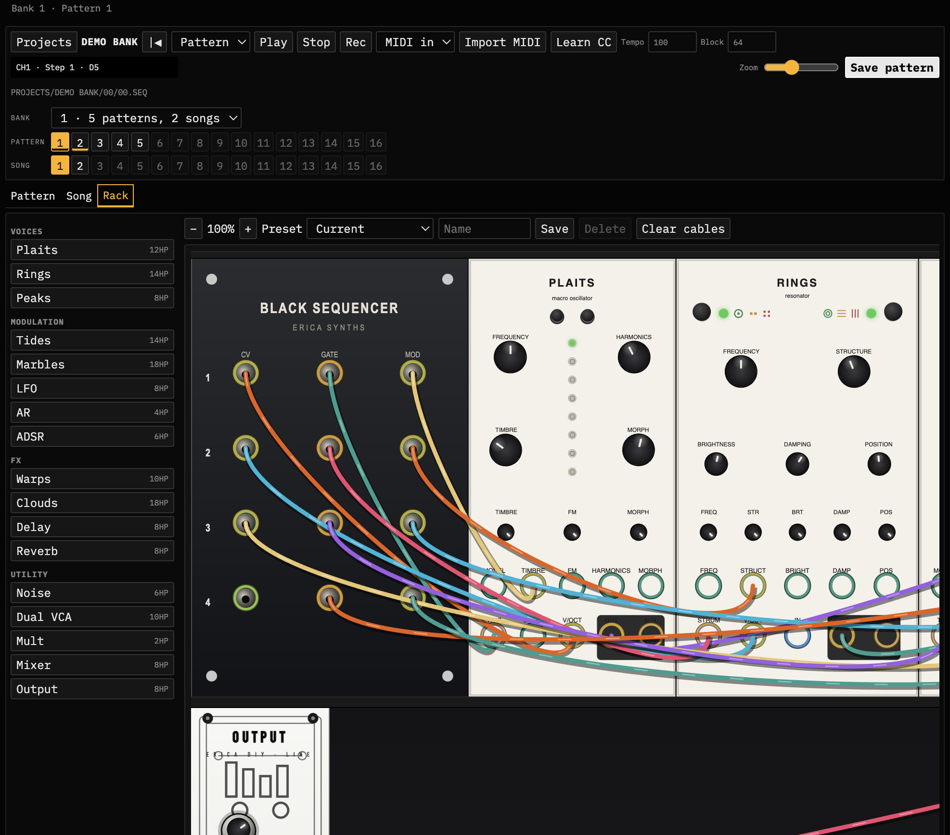Open the MIDI in dropdown
Screen dimensions: 950x835
(415, 42)
